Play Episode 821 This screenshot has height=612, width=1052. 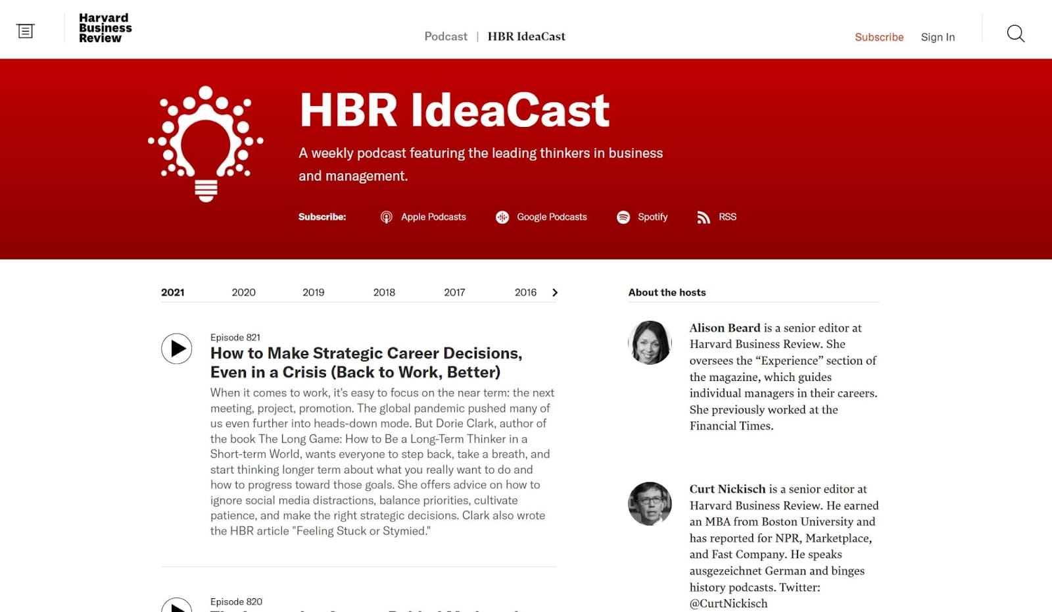pyautogui.click(x=176, y=349)
